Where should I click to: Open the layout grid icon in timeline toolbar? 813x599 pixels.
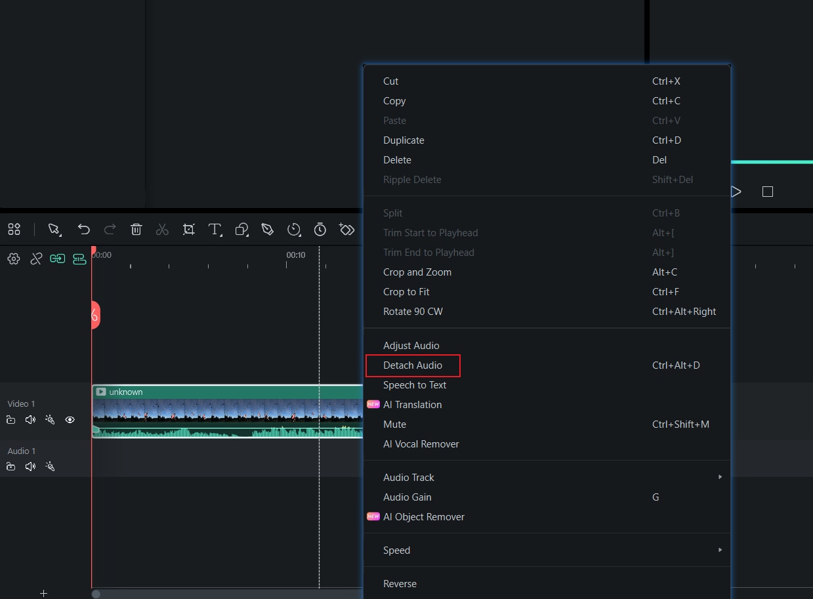(14, 229)
